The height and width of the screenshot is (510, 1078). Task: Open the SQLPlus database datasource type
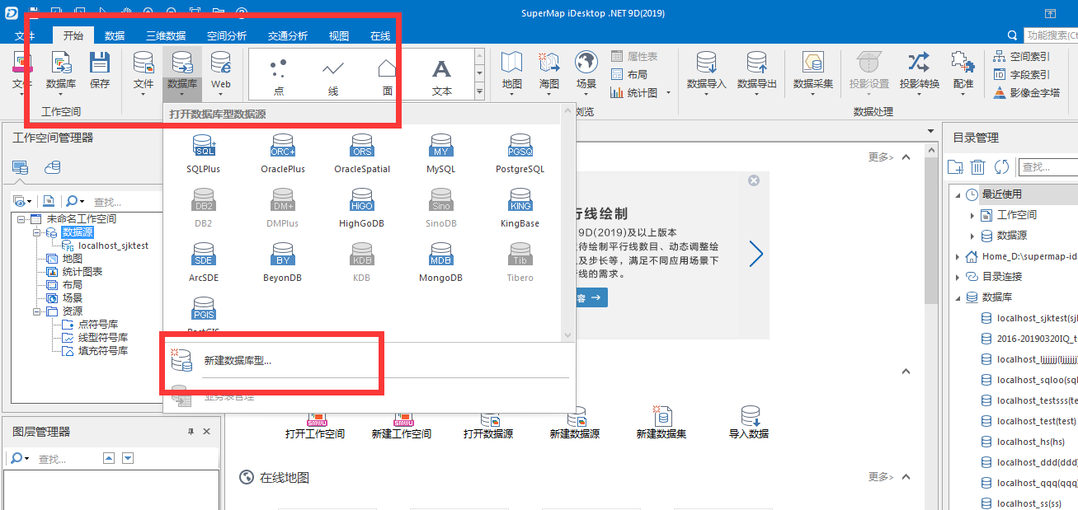click(x=203, y=154)
